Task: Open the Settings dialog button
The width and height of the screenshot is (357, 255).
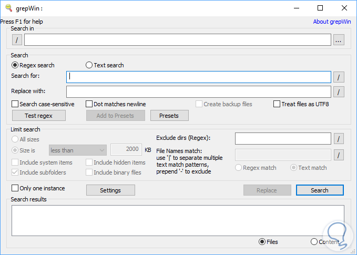Action: 110,190
